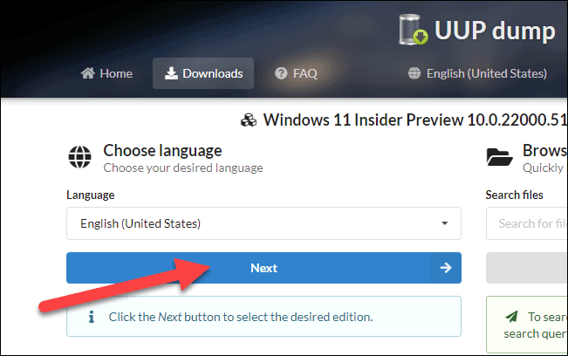Click the Search files input field

(x=527, y=223)
